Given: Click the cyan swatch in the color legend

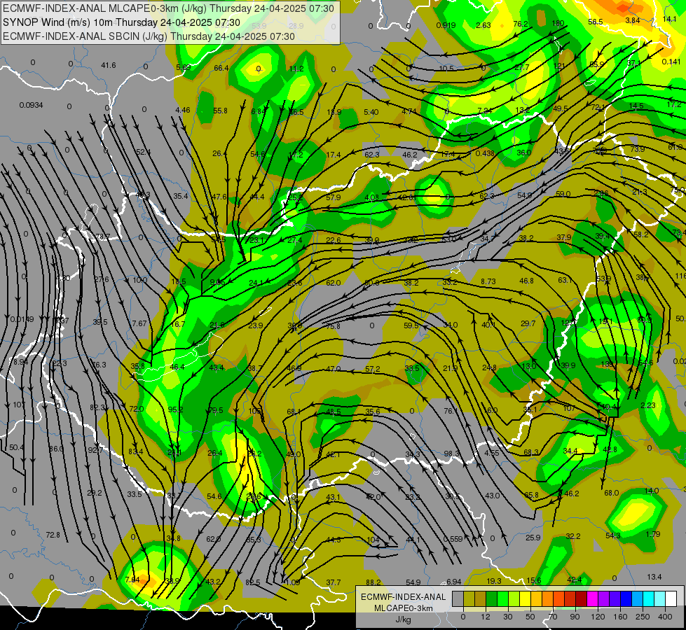Looking at the screenshot, I should 648,598.
